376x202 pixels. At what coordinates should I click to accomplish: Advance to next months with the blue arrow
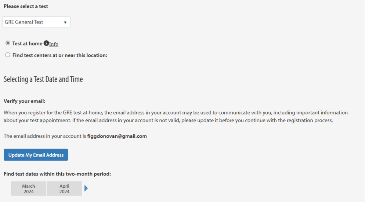coord(86,188)
